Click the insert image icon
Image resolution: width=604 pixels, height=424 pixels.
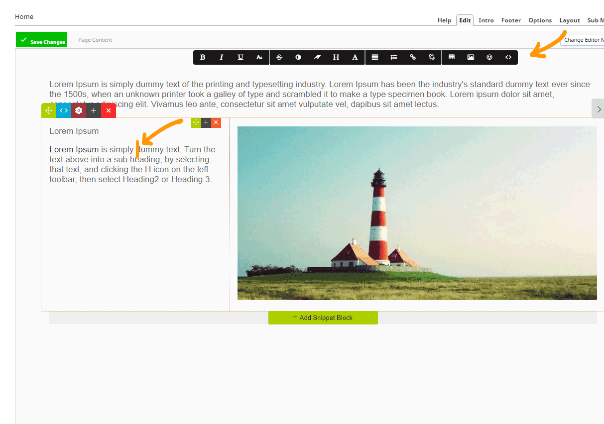click(471, 57)
